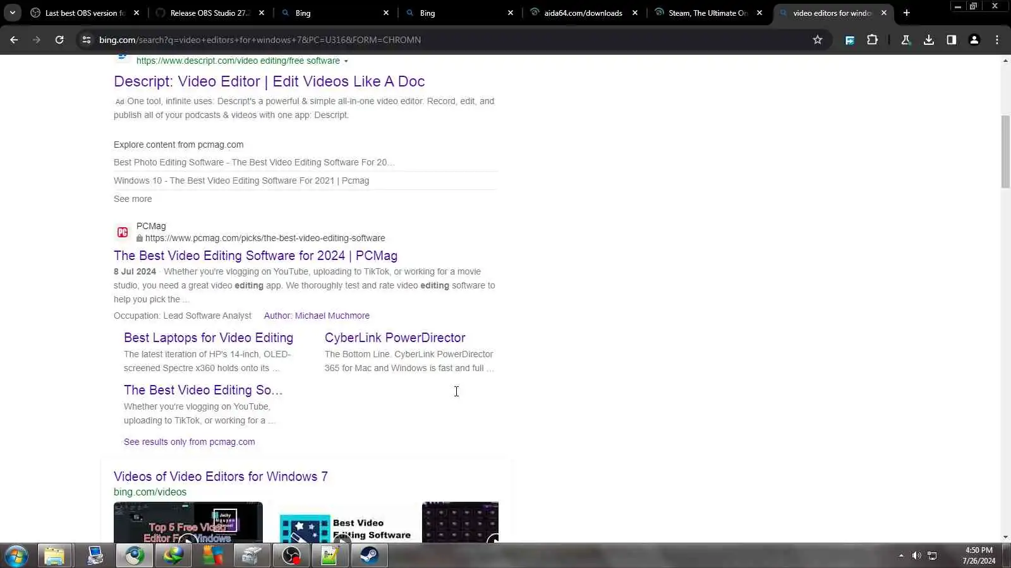Reload the current Bing page
Viewport: 1011px width, 568px height.
tap(59, 40)
